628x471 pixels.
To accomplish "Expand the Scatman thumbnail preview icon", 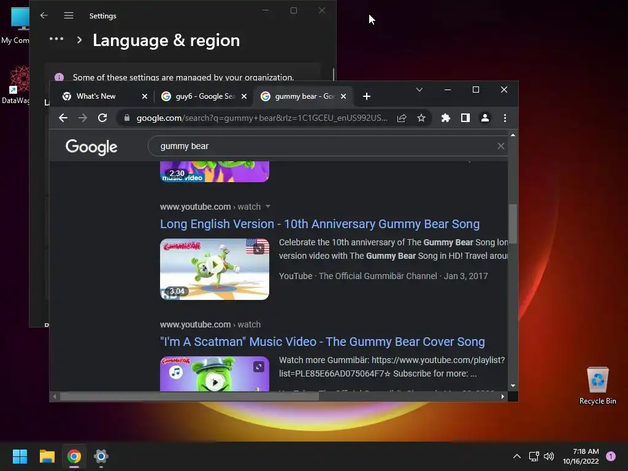I will point(259,367).
